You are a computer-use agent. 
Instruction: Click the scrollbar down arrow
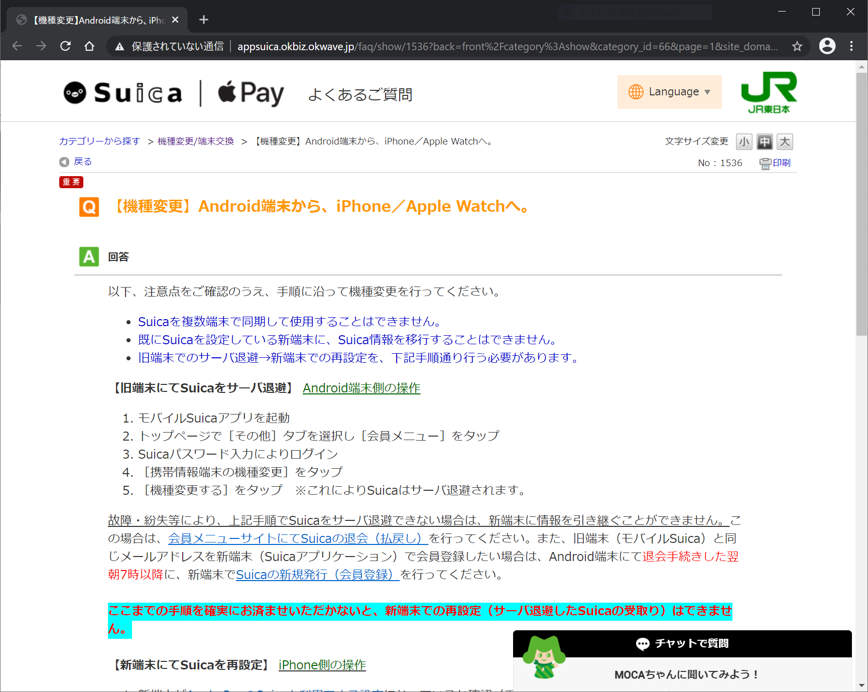pyautogui.click(x=861, y=685)
